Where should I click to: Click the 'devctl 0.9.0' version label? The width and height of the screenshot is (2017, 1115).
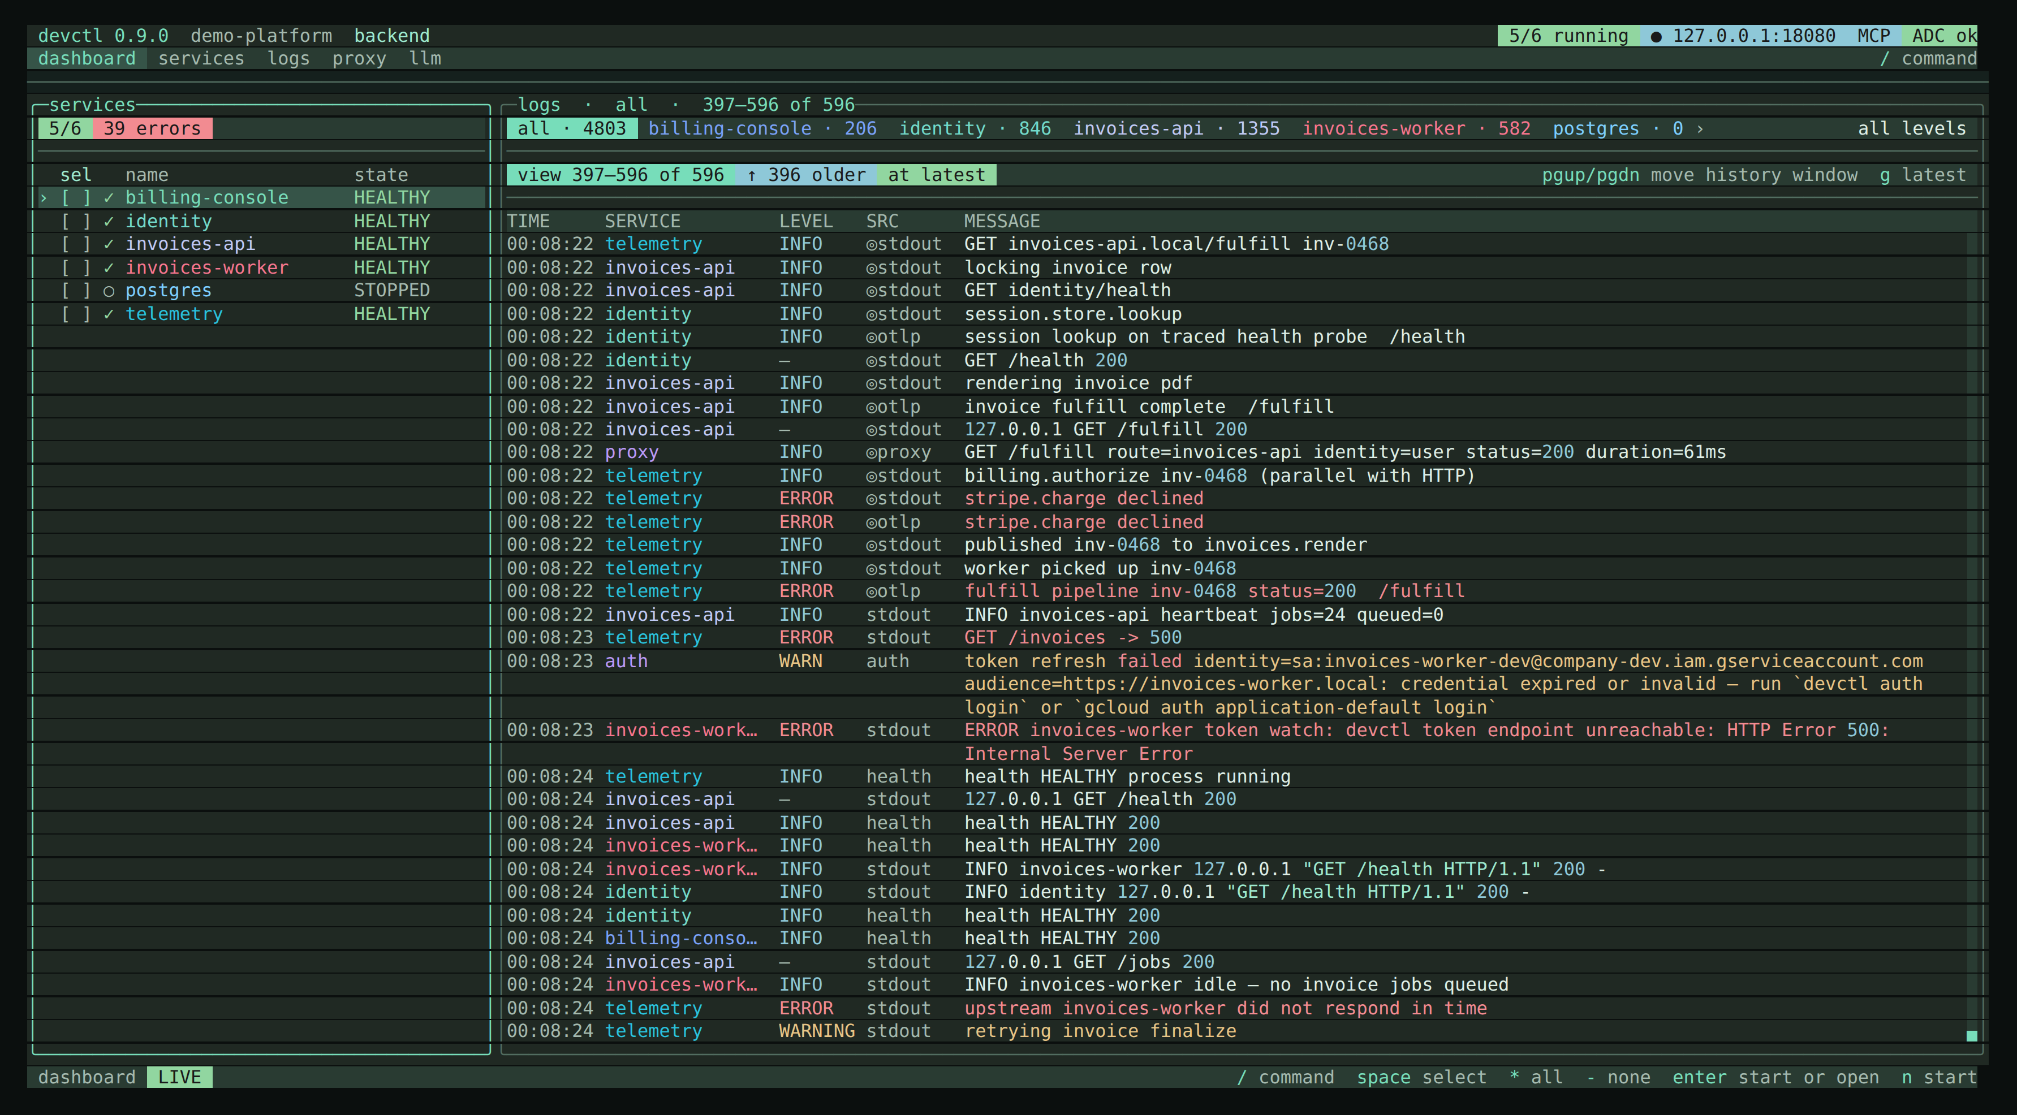(102, 36)
